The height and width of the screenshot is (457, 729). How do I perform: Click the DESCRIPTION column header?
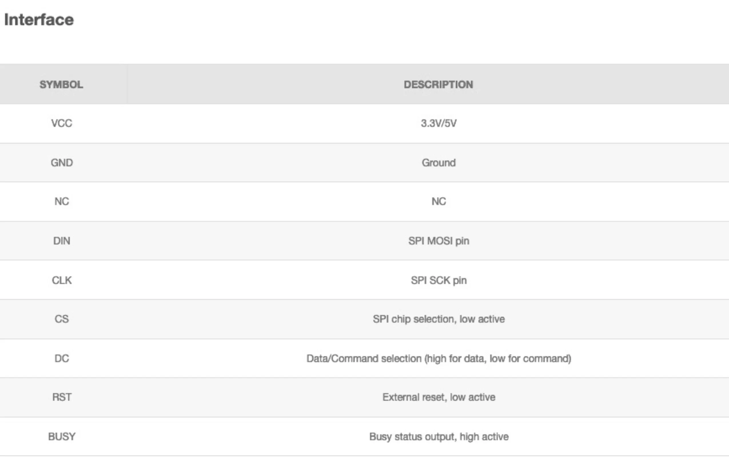(x=438, y=84)
